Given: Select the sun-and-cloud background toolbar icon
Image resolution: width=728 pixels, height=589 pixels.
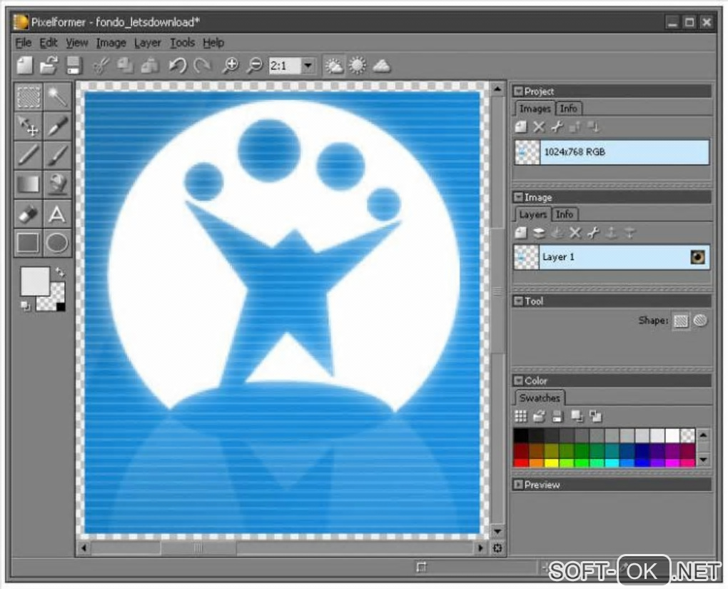Looking at the screenshot, I should (x=334, y=66).
